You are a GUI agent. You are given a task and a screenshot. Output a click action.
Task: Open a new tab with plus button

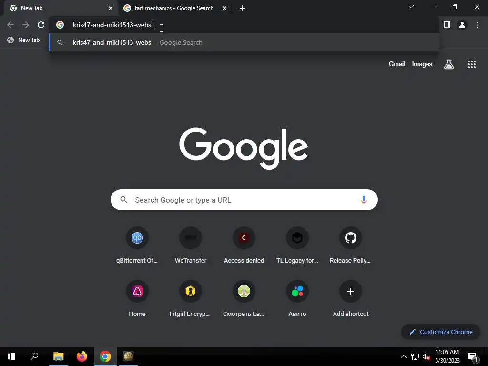(243, 8)
